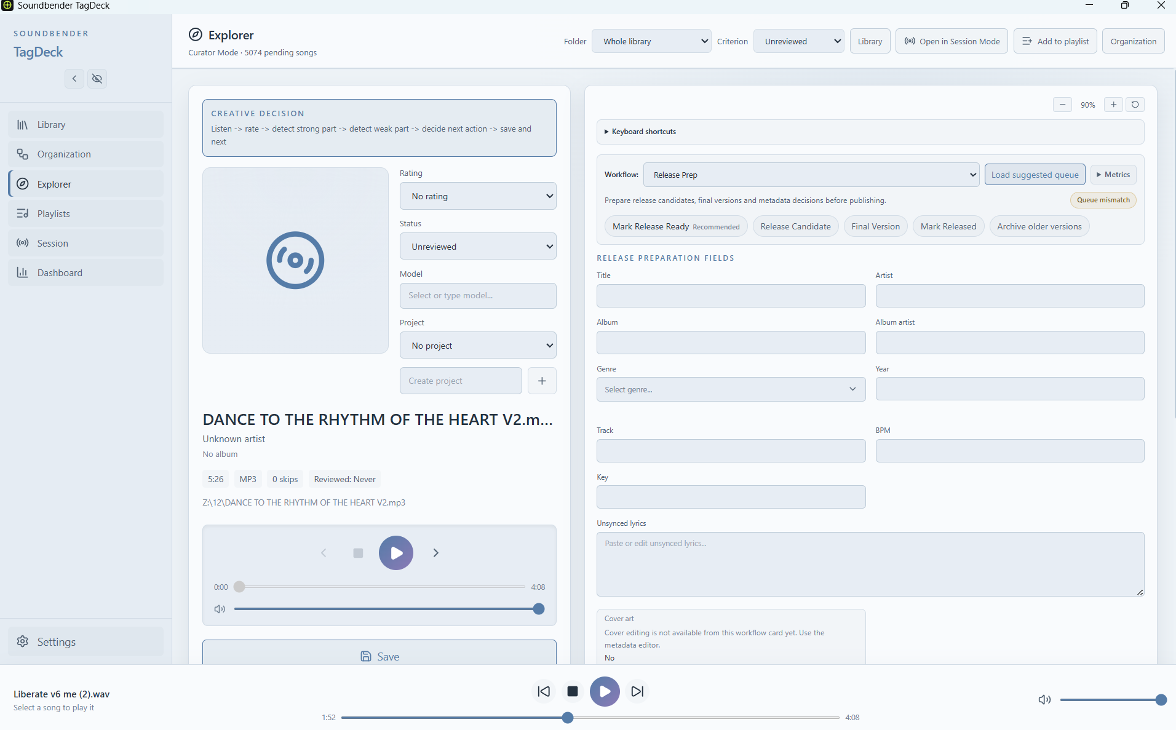
Task: Click the Key input field
Action: [731, 497]
